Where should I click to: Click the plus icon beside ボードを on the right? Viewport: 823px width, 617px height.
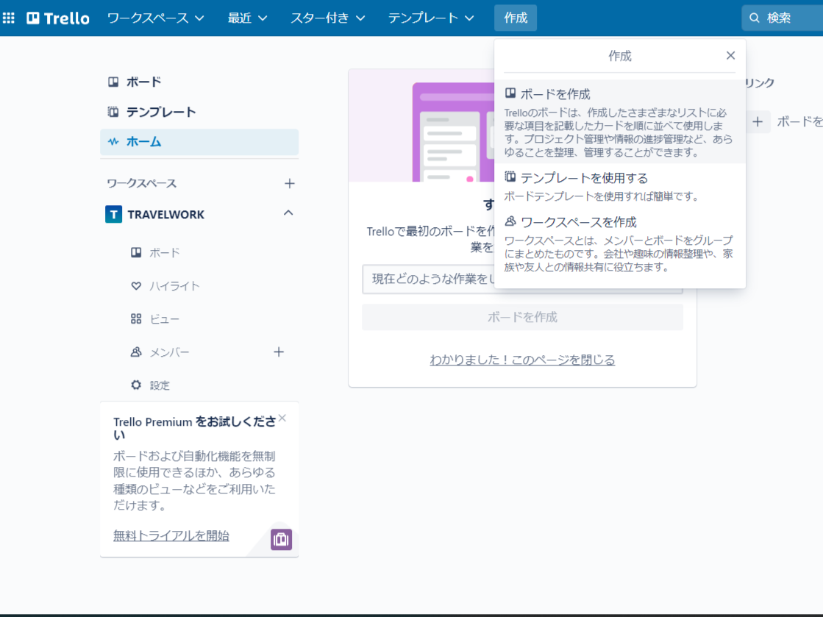click(758, 122)
